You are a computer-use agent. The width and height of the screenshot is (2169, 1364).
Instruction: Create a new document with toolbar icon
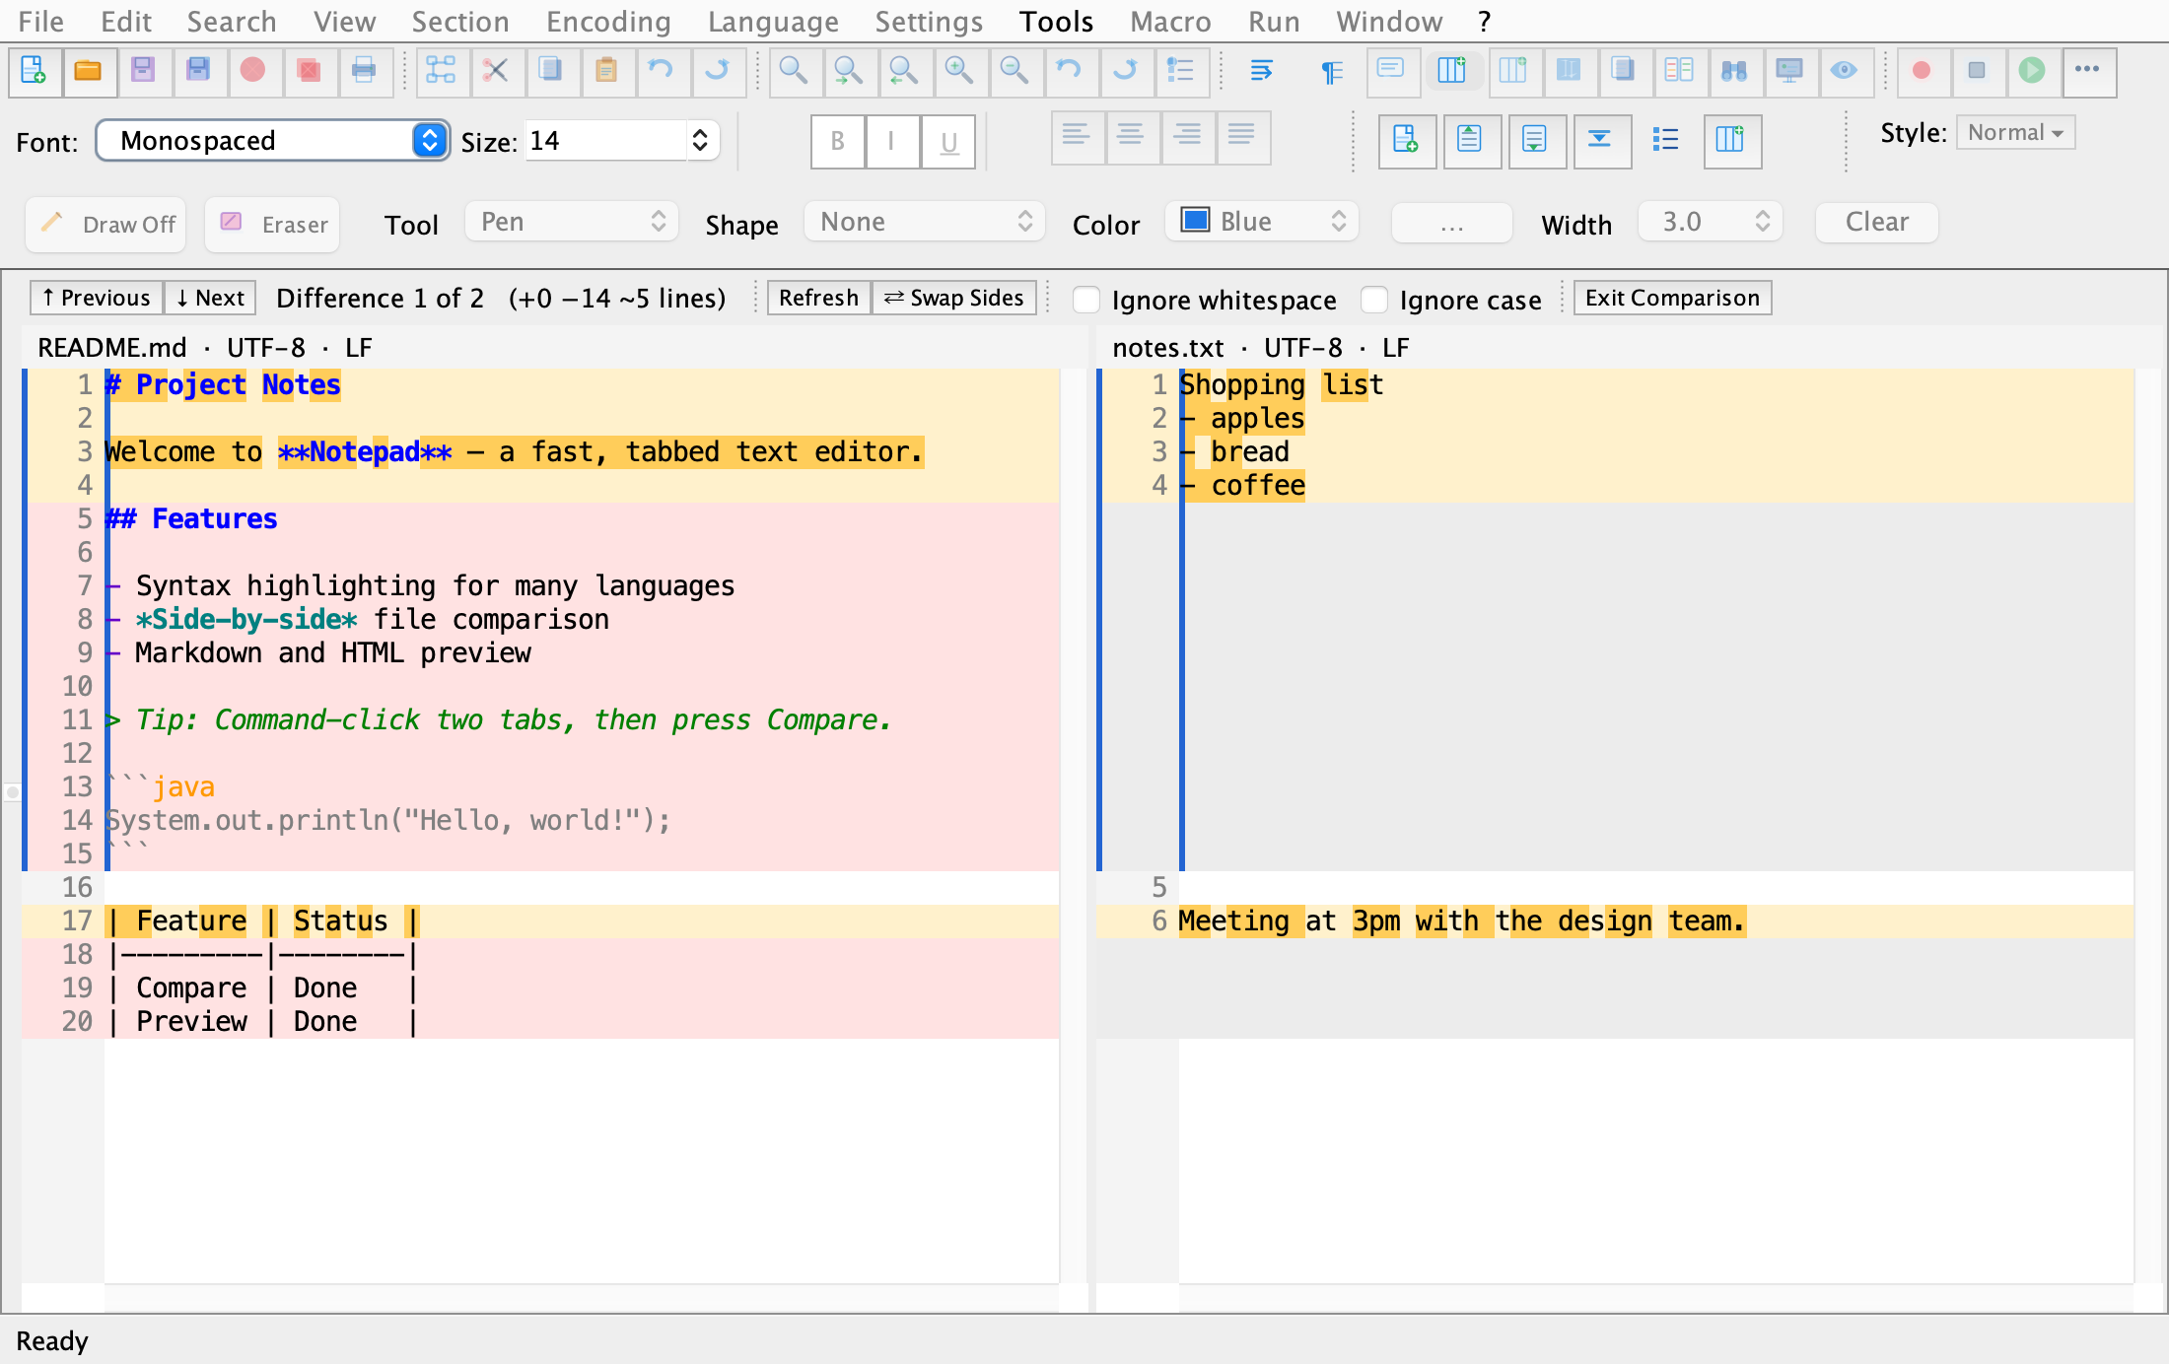click(x=35, y=71)
